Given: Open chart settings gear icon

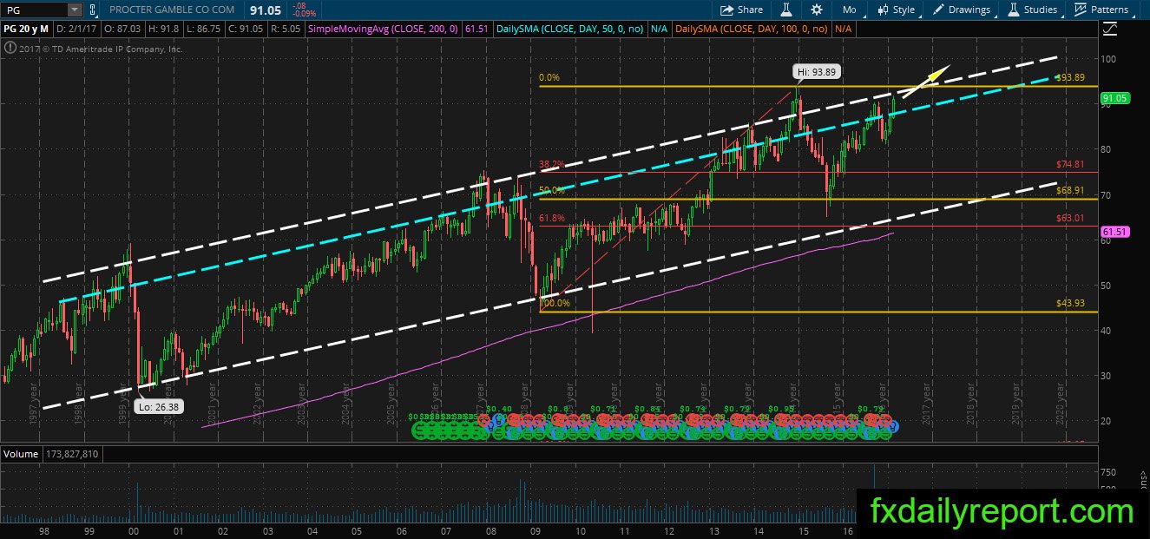Looking at the screenshot, I should coord(817,10).
